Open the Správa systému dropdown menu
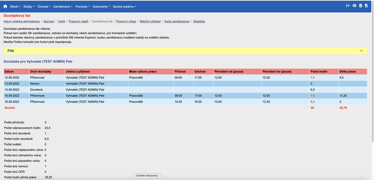Screen dimensions: 374x180 pyautogui.click(x=124, y=6)
